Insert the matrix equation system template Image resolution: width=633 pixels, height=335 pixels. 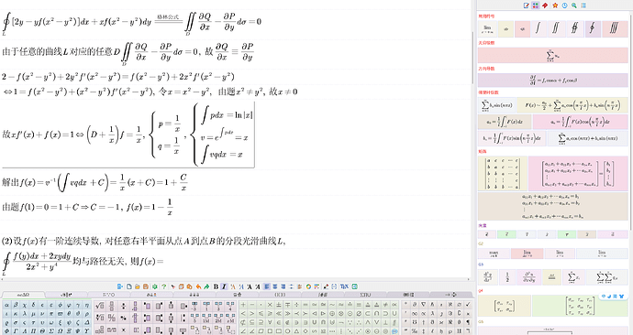[x=578, y=173]
